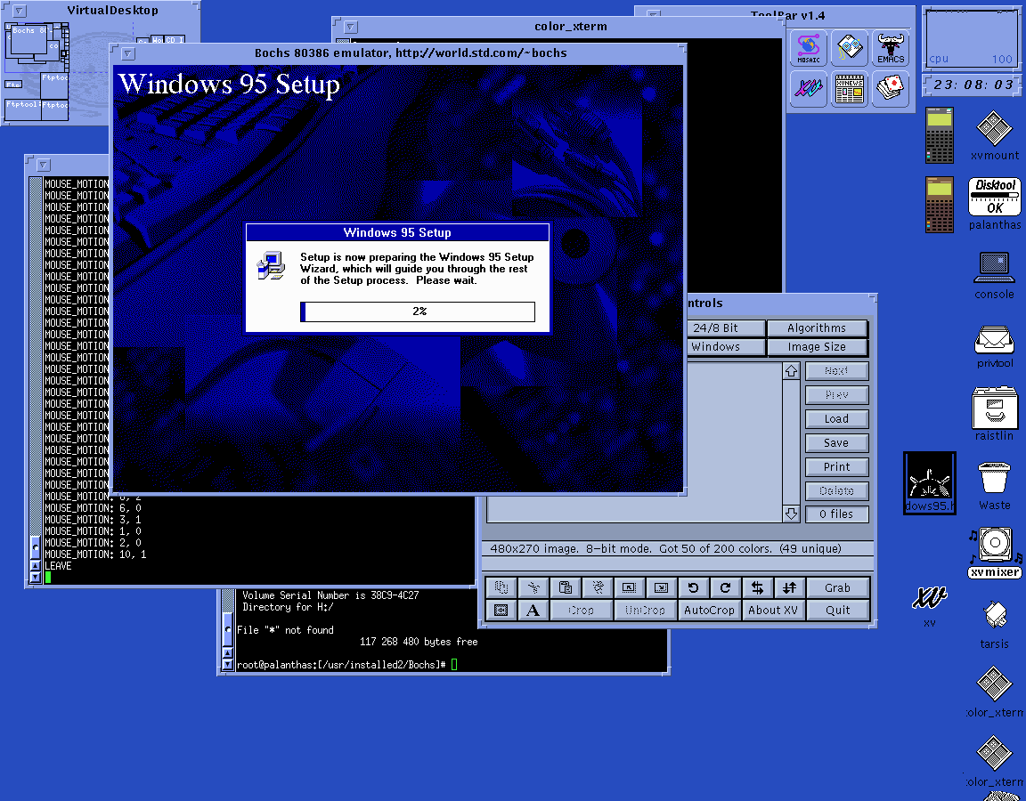Click the bottom xterm scrollbar down arrow
This screenshot has height=801, width=1026.
tap(228, 665)
